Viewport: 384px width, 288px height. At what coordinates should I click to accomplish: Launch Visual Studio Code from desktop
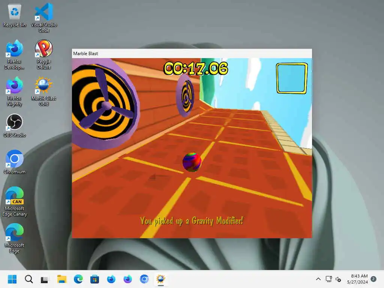click(x=44, y=18)
